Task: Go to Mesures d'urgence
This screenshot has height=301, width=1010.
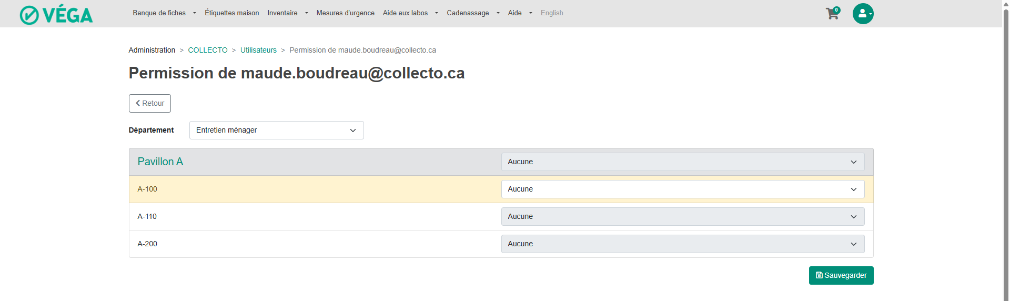Action: coord(346,13)
